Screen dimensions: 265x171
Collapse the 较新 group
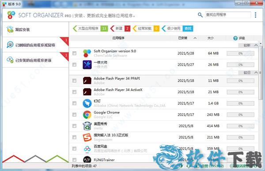click(x=256, y=45)
